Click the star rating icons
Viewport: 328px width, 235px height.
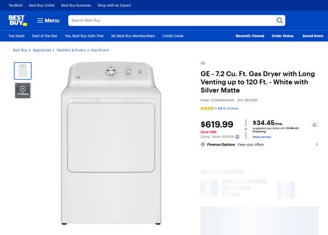(x=208, y=109)
